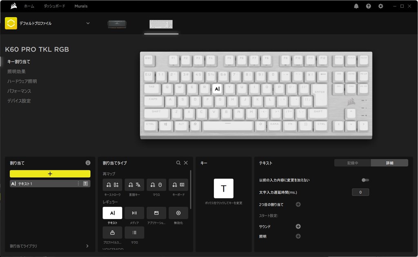The height and width of the screenshot is (257, 418).
Task: Choose キーボード remap type
Action: [x=178, y=185]
